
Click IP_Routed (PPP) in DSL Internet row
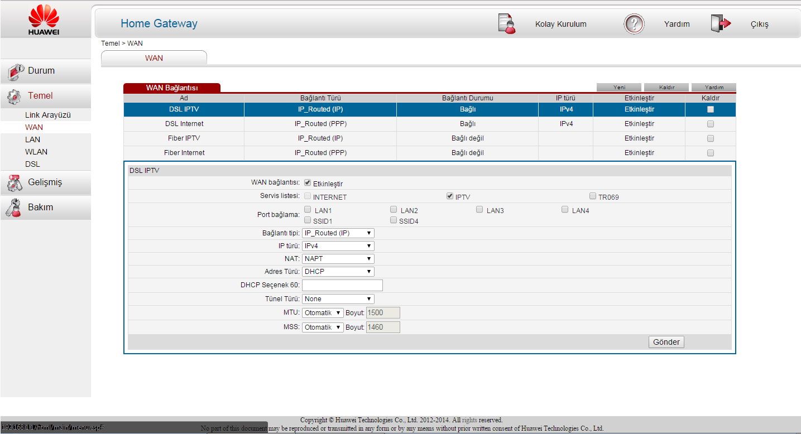320,124
